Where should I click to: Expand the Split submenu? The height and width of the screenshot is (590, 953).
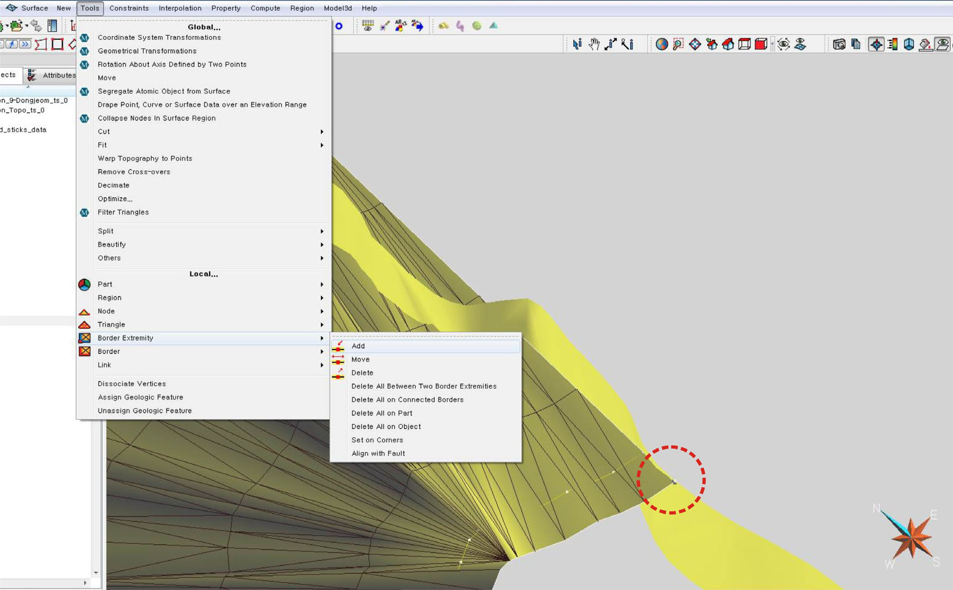click(204, 231)
